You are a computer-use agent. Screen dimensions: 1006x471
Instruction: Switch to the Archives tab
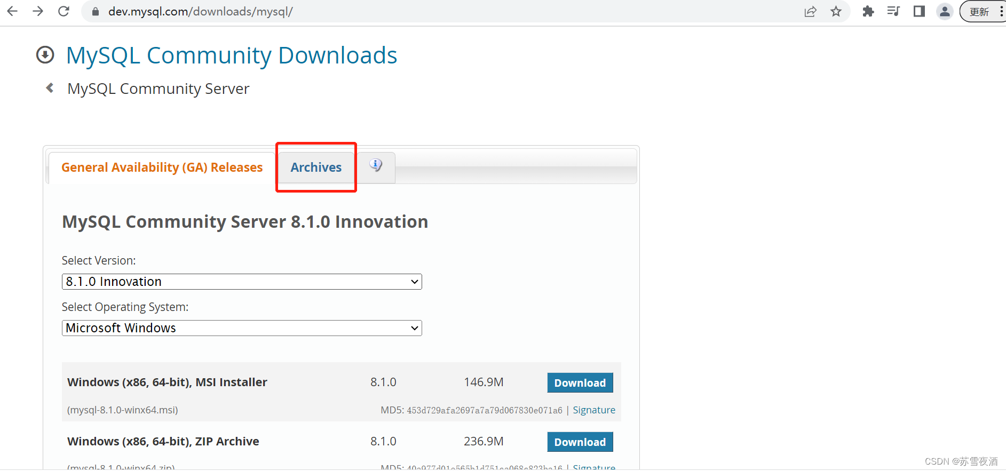[316, 167]
